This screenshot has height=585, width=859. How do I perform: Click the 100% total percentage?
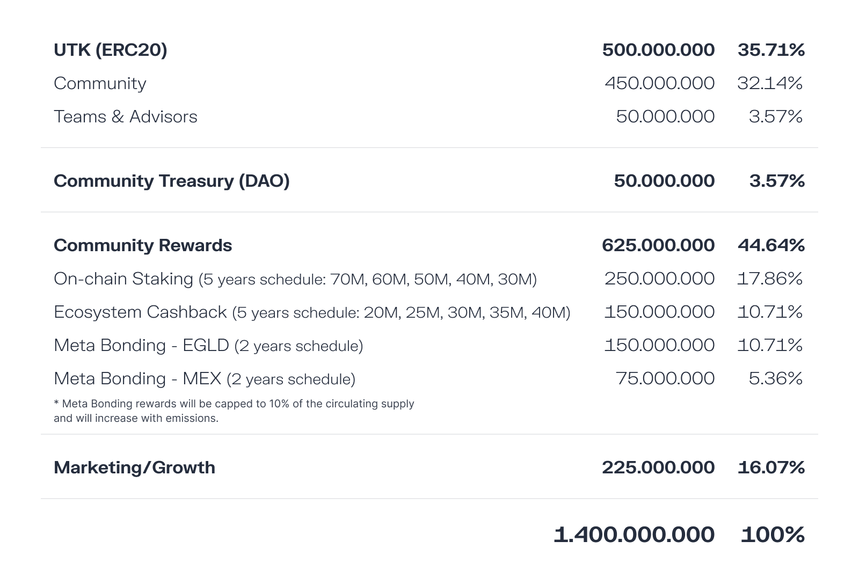click(773, 535)
